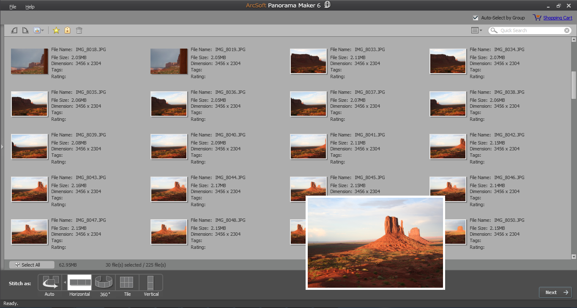
Task: Select the IMG_8037.JPG thumbnail
Action: click(x=309, y=104)
